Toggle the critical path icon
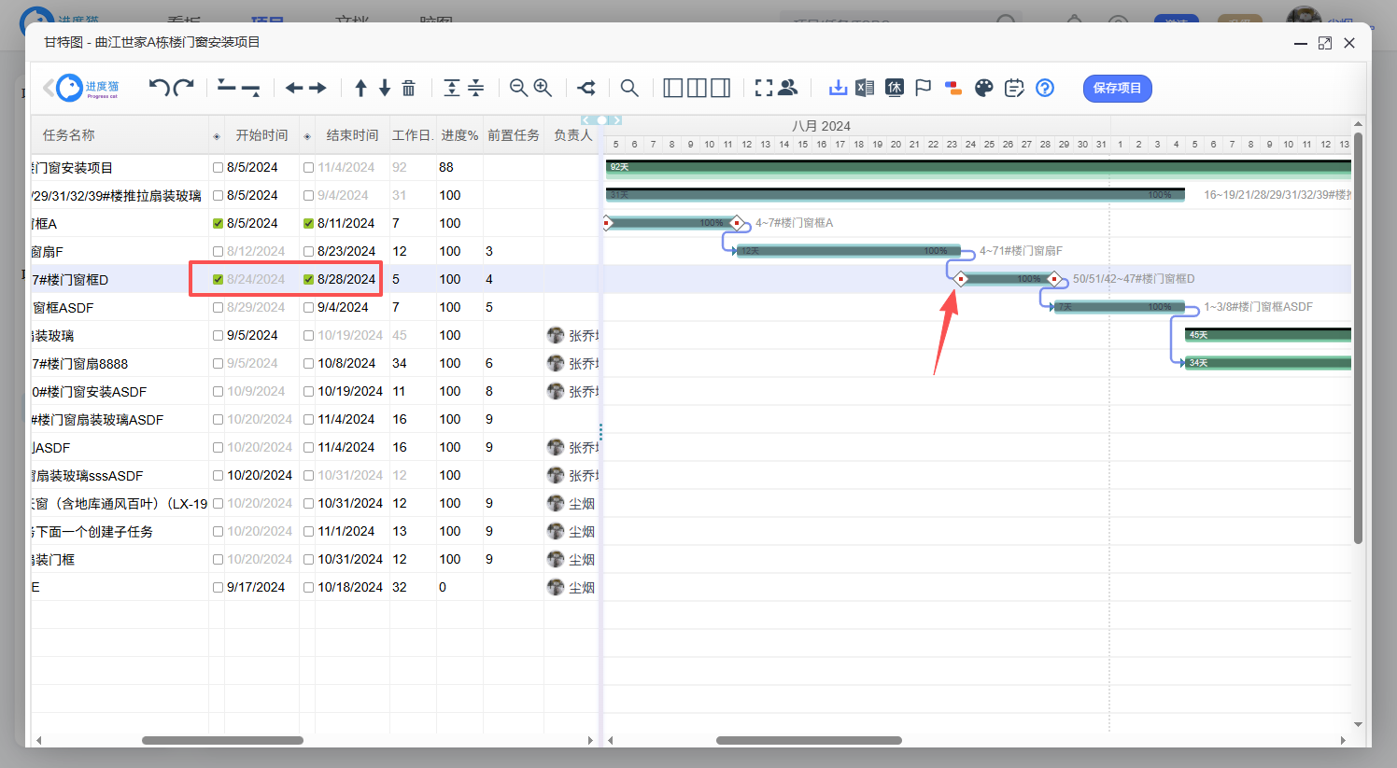This screenshot has width=1397, height=768. (586, 88)
